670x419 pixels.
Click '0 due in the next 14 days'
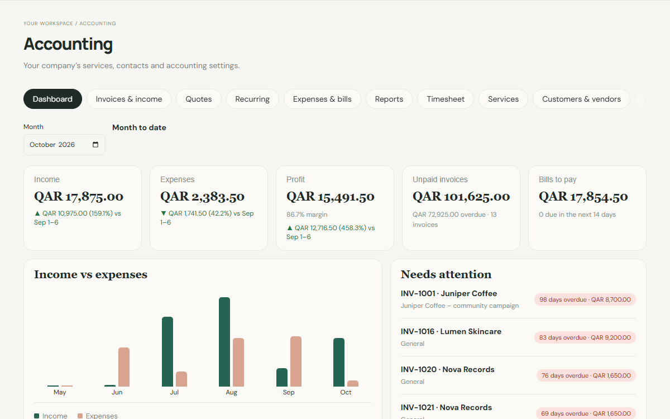tap(577, 215)
